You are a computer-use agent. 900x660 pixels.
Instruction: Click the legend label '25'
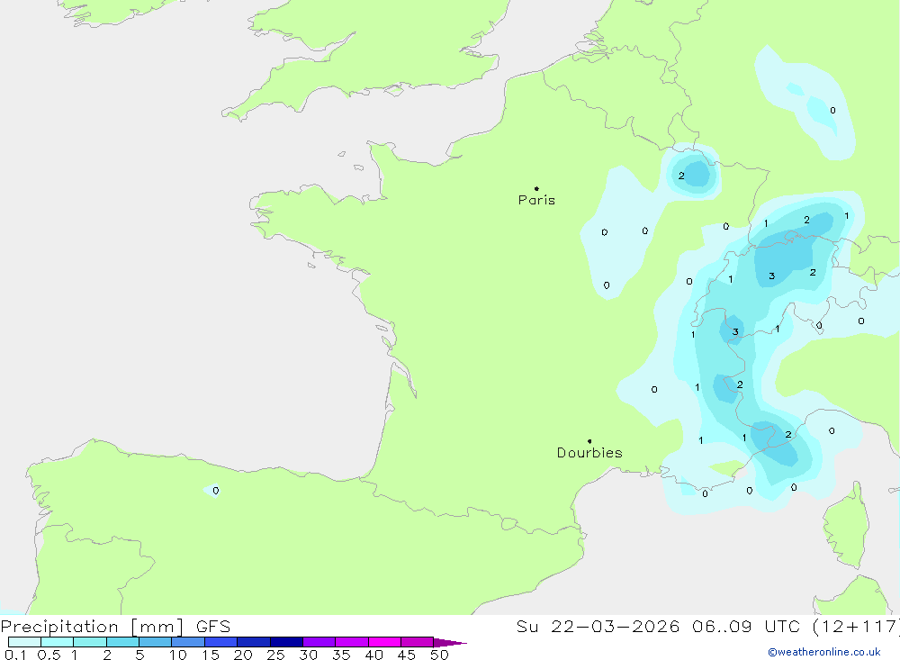pyautogui.click(x=275, y=655)
